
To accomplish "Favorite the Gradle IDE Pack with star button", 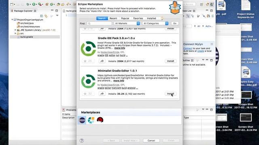I will tap(88, 61).
